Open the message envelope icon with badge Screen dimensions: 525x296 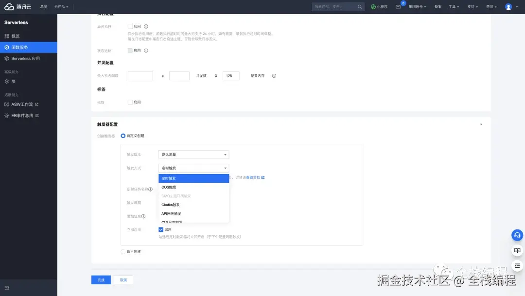[399, 6]
